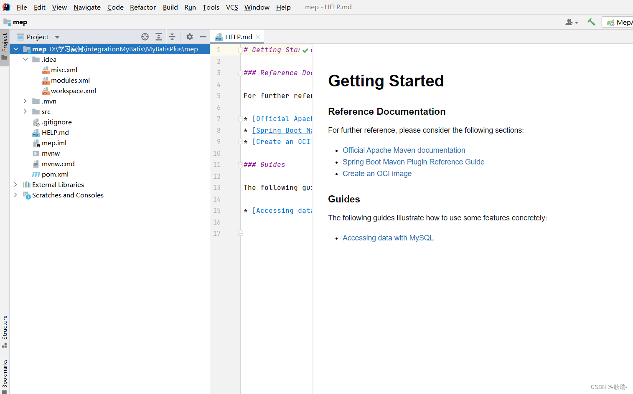Select .gitignore in project tree
Viewport: 633px width, 394px height.
pos(57,122)
